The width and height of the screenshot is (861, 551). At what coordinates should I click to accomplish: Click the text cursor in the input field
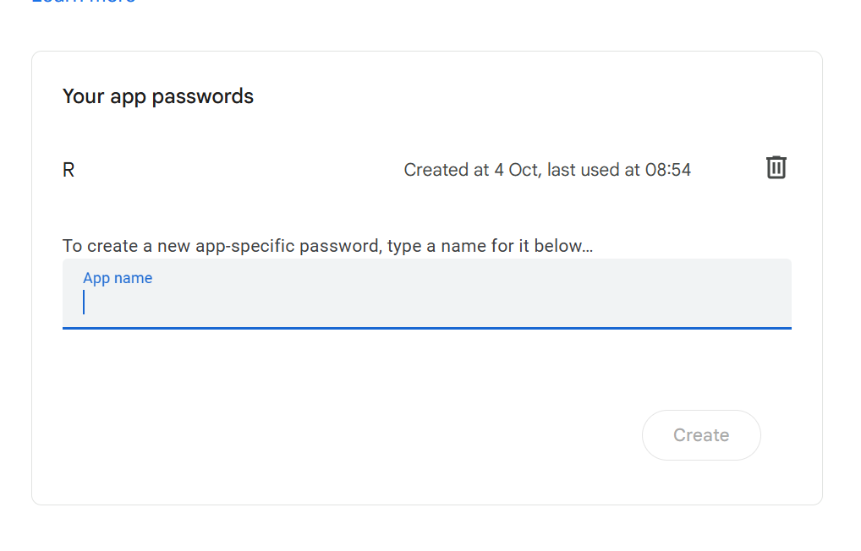coord(84,302)
